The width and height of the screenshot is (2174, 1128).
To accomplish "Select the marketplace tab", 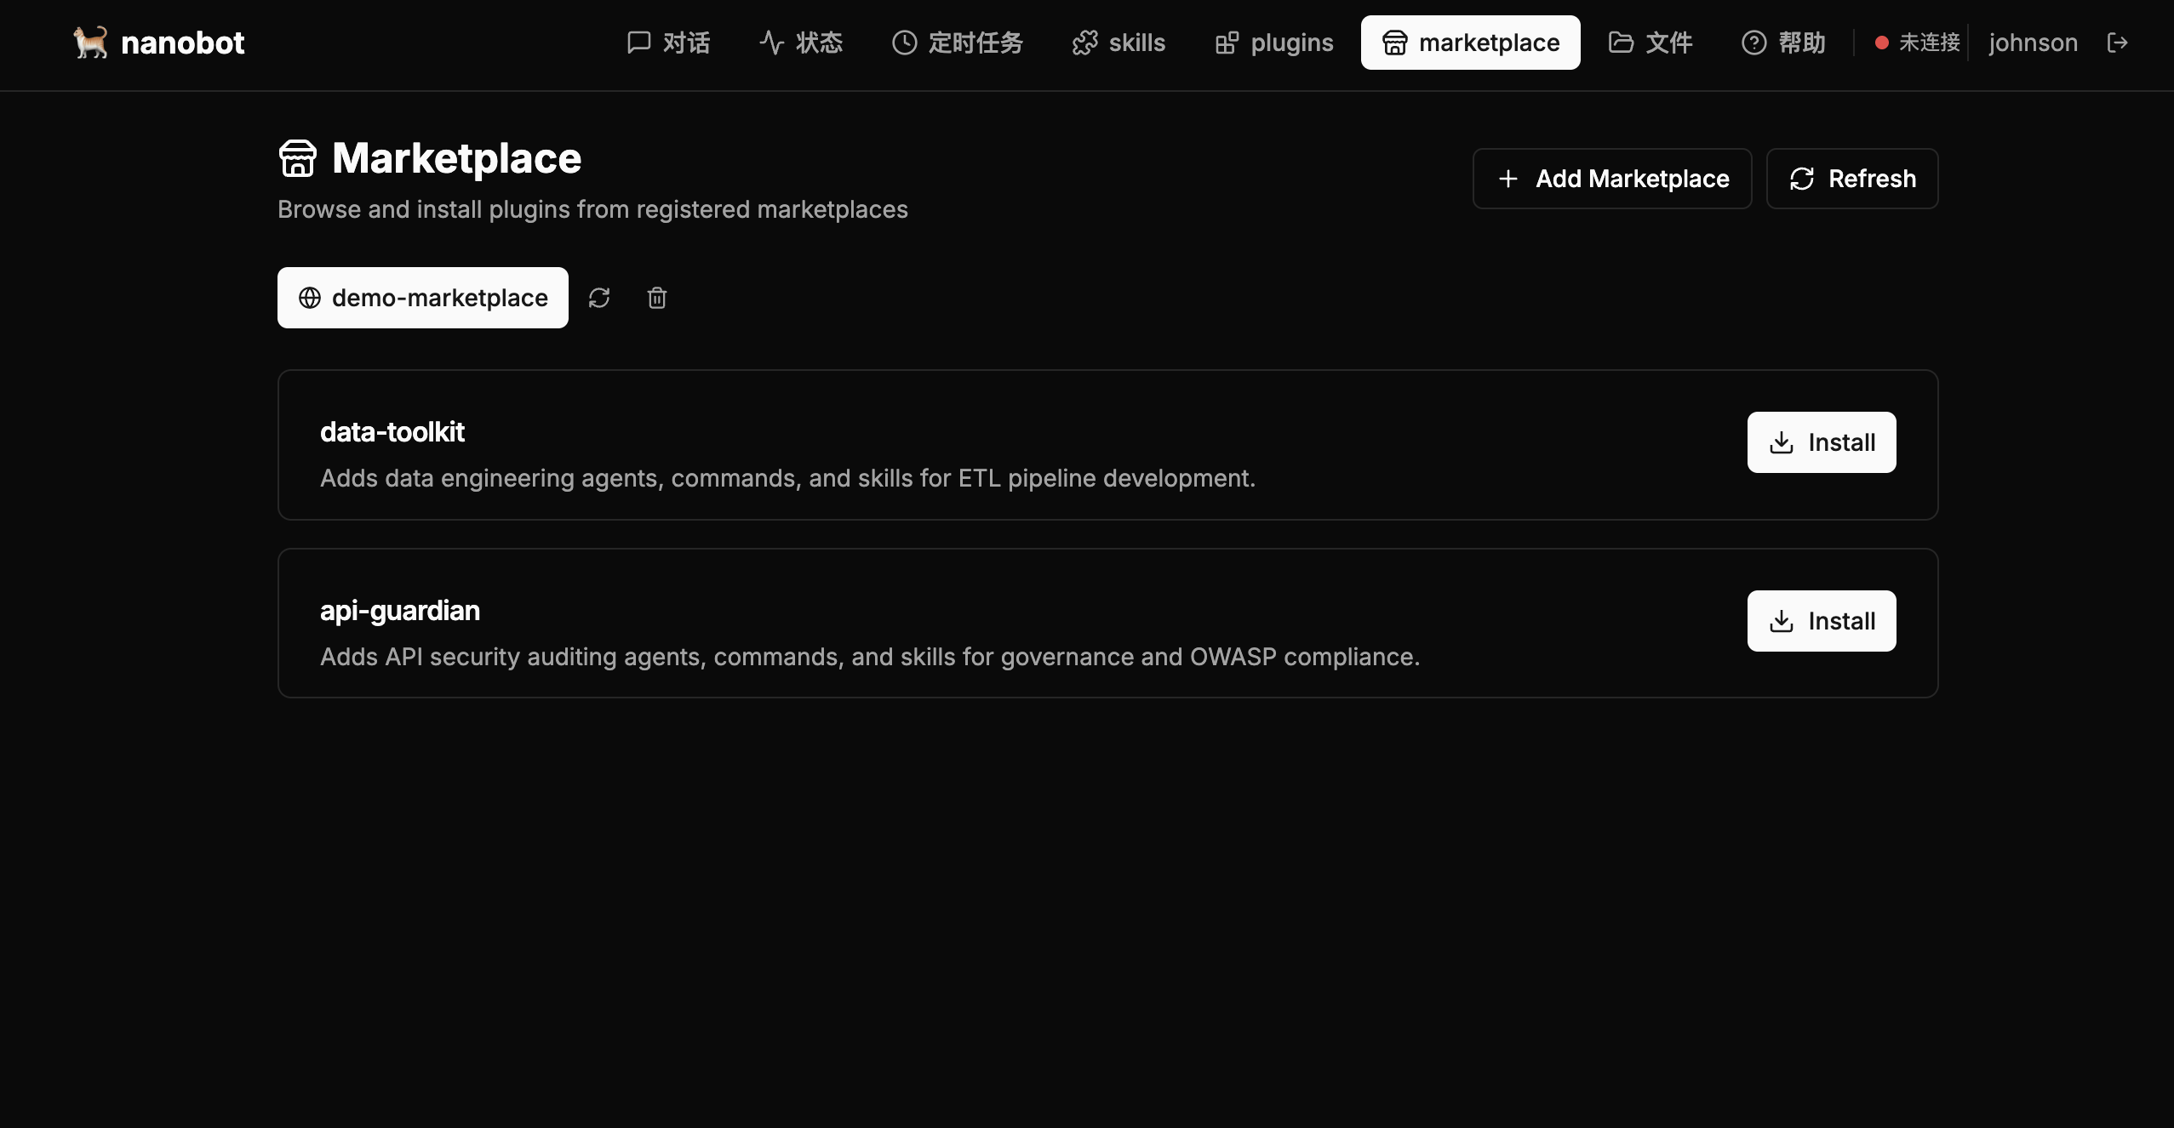I will tap(1470, 43).
